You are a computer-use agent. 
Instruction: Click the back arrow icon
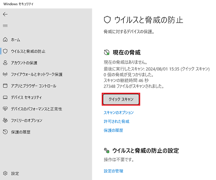pyautogui.click(x=5, y=14)
